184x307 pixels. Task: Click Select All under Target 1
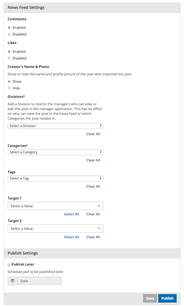[x=72, y=214]
